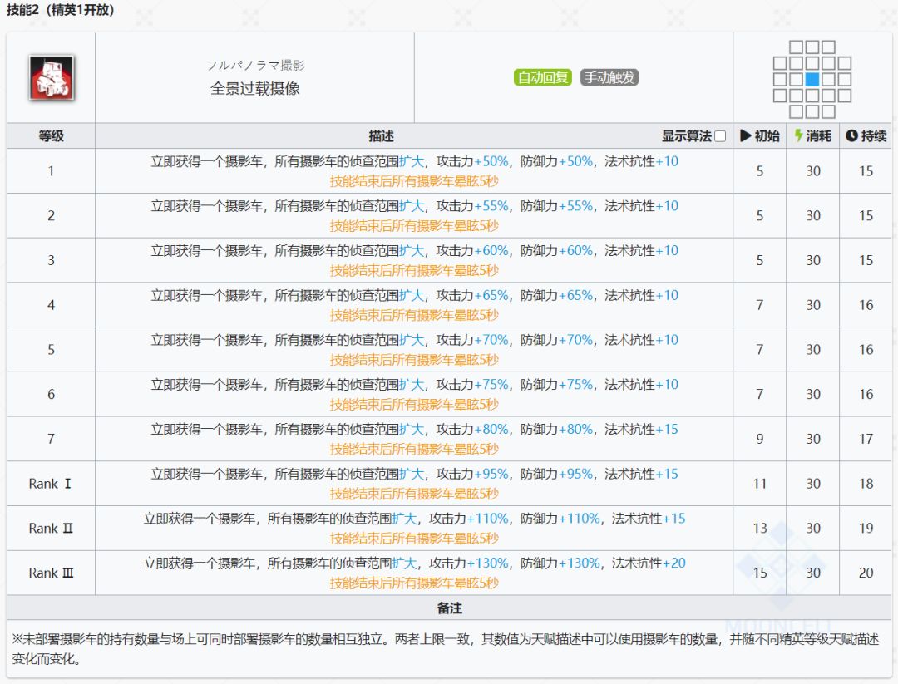This screenshot has height=684, width=898.
Task: Click the duration value 19 in Rank Ⅱ
Action: point(866,529)
